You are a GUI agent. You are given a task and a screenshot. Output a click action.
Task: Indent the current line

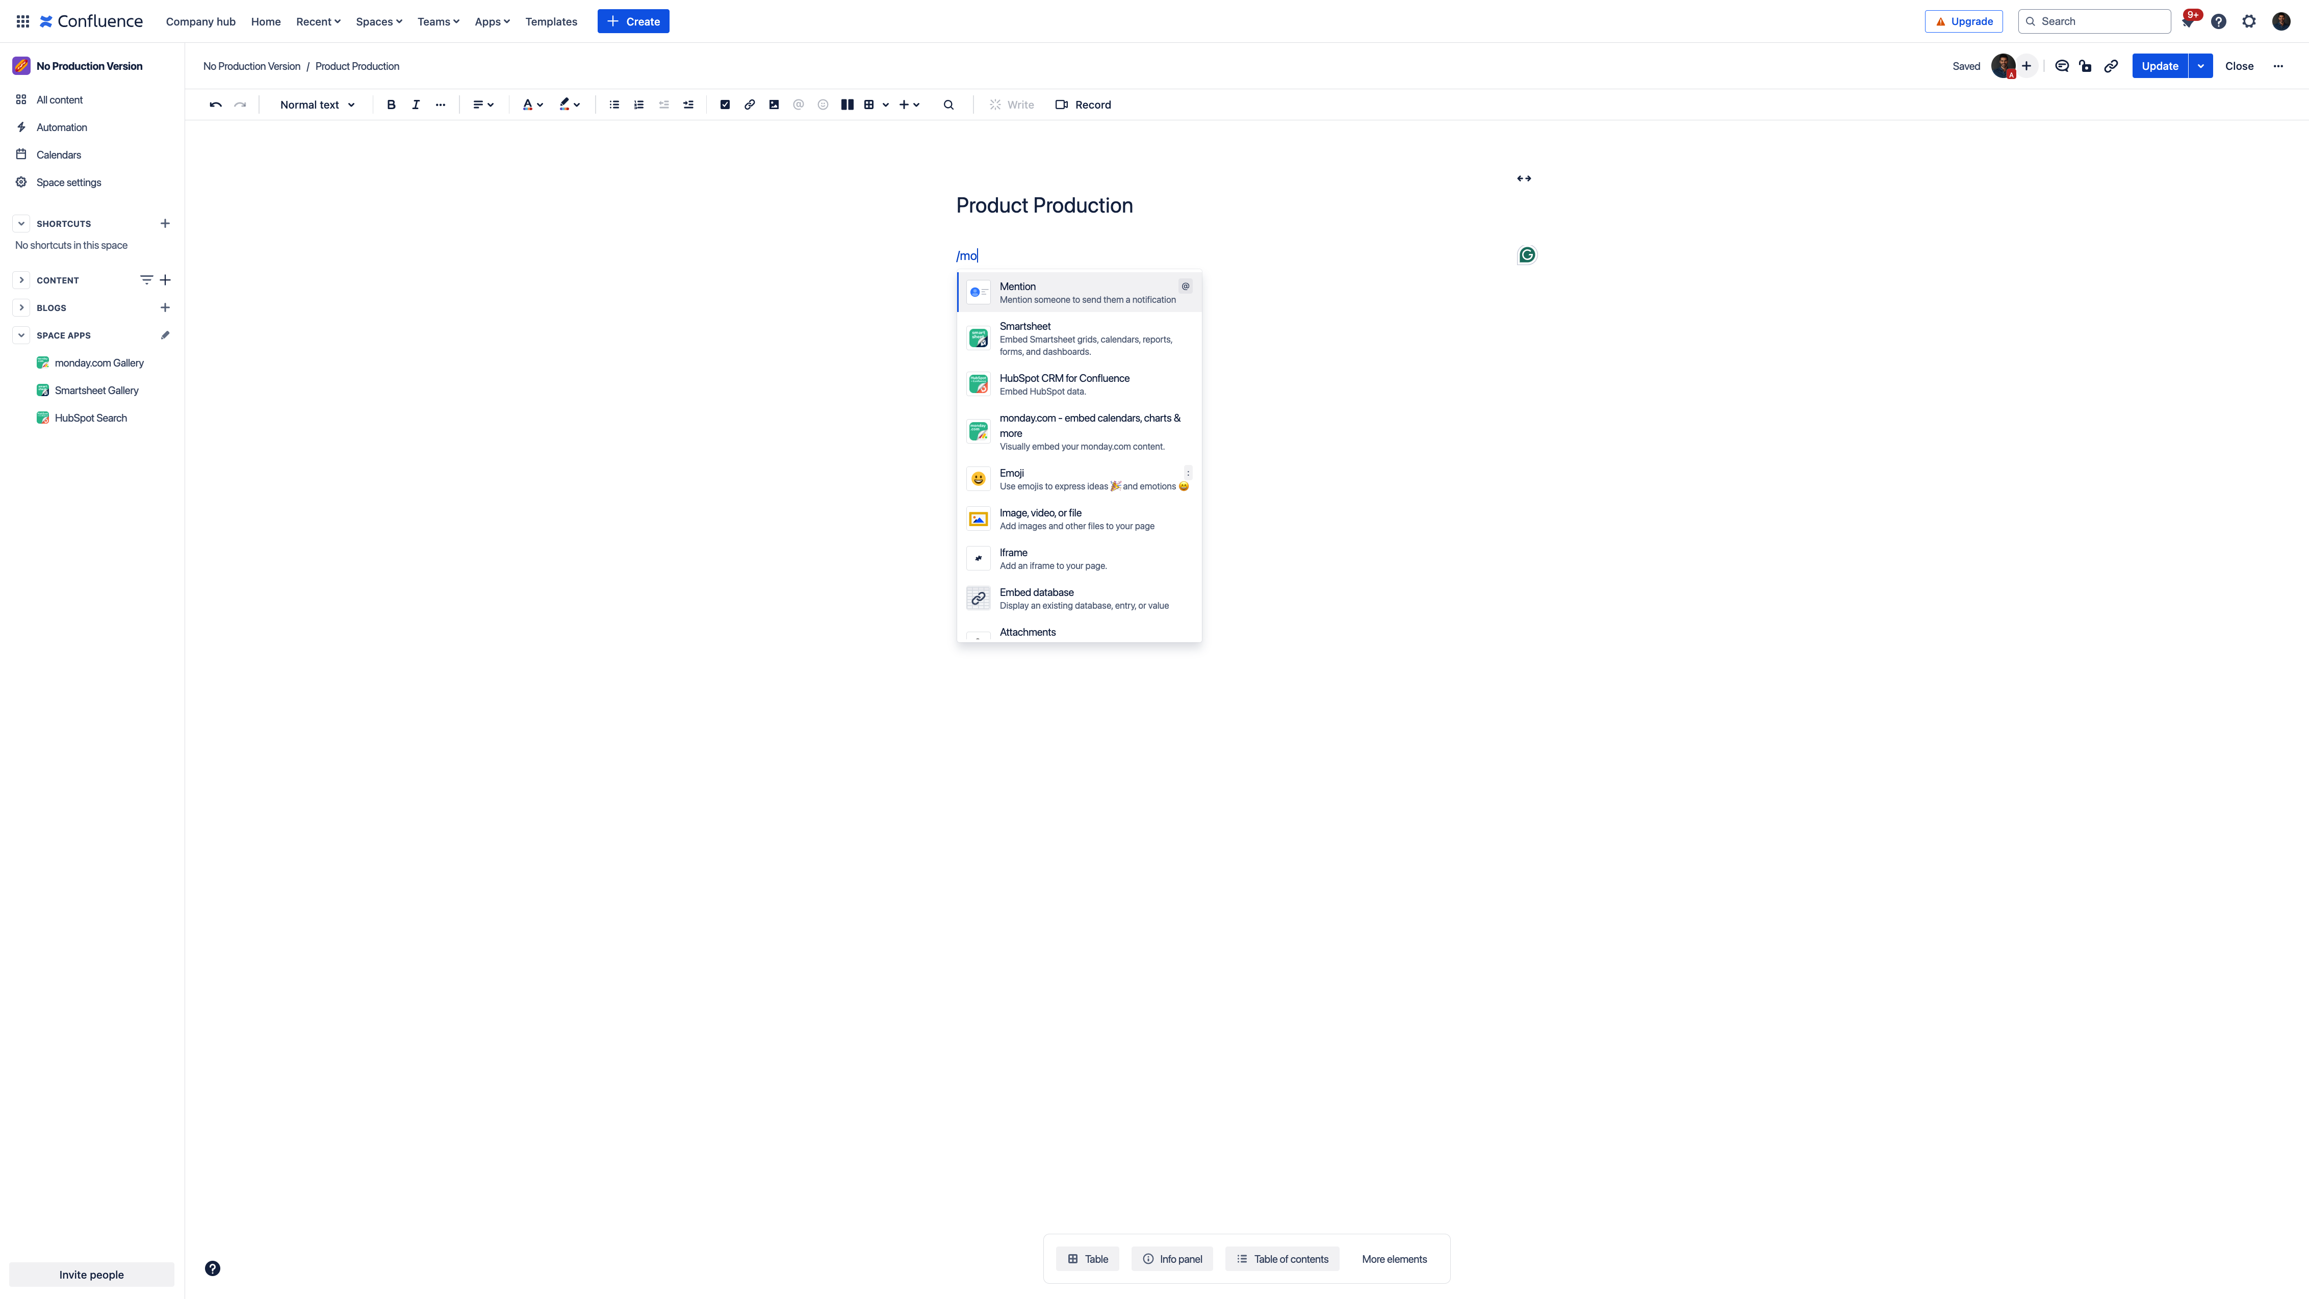pos(688,105)
